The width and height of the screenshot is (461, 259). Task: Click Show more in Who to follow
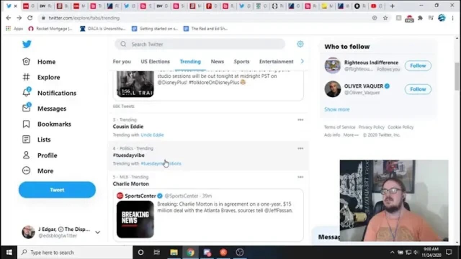point(337,109)
